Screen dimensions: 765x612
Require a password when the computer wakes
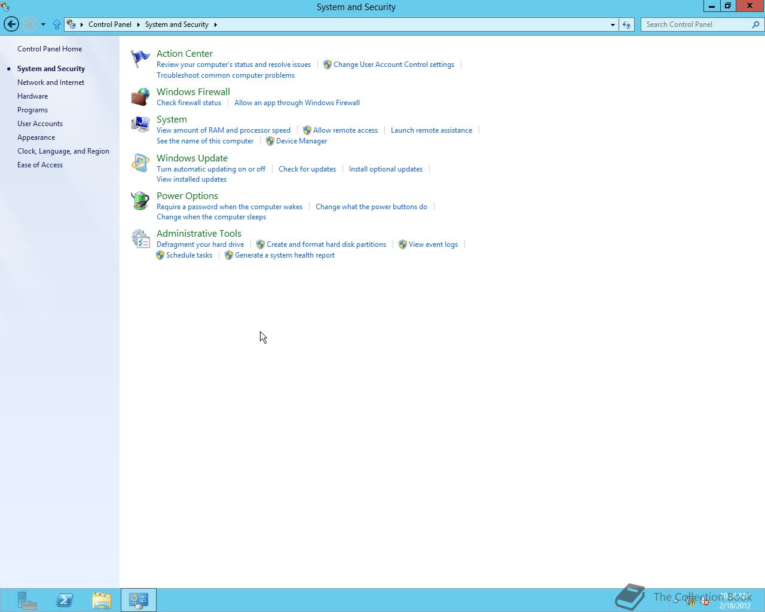[229, 207]
